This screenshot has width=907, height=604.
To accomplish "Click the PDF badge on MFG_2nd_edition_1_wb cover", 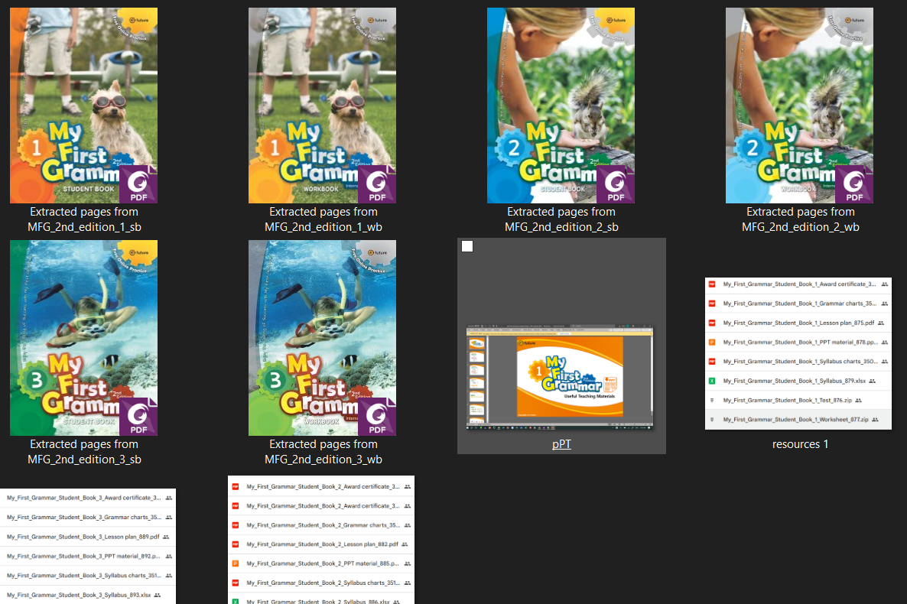I will point(379,185).
